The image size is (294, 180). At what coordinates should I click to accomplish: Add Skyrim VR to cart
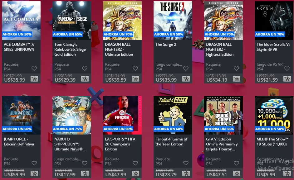pyautogui.click(x=287, y=79)
